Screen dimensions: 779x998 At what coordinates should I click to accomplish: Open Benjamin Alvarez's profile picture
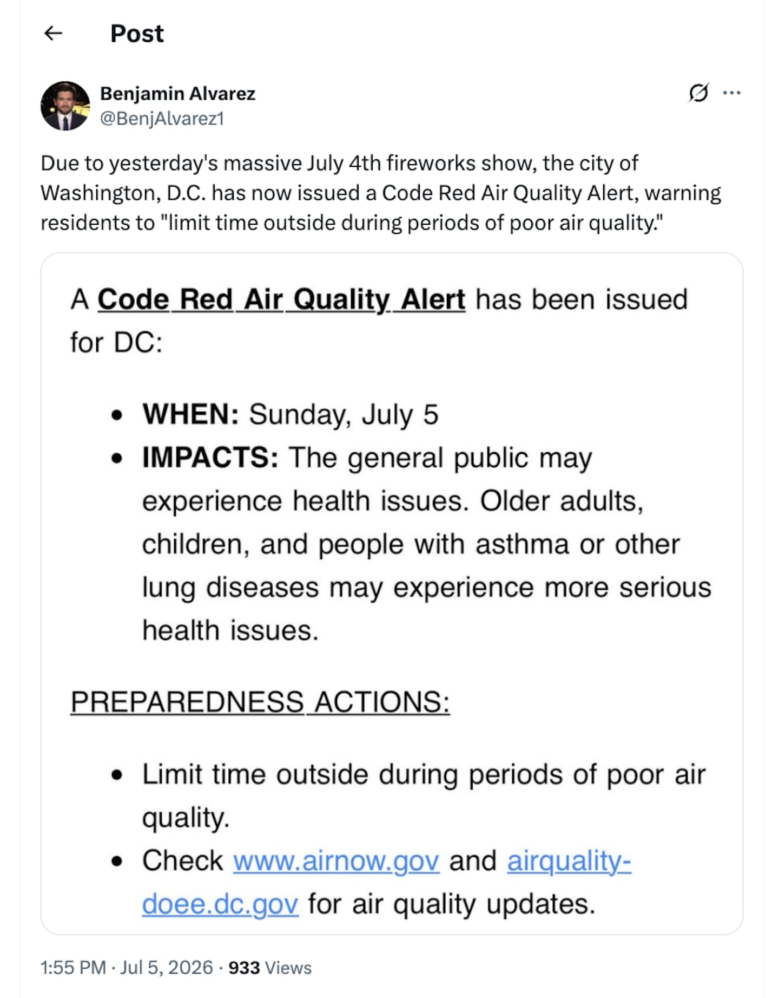65,106
